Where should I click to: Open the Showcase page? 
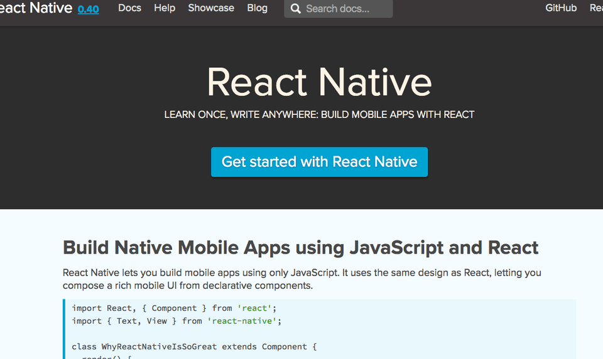[x=211, y=8]
